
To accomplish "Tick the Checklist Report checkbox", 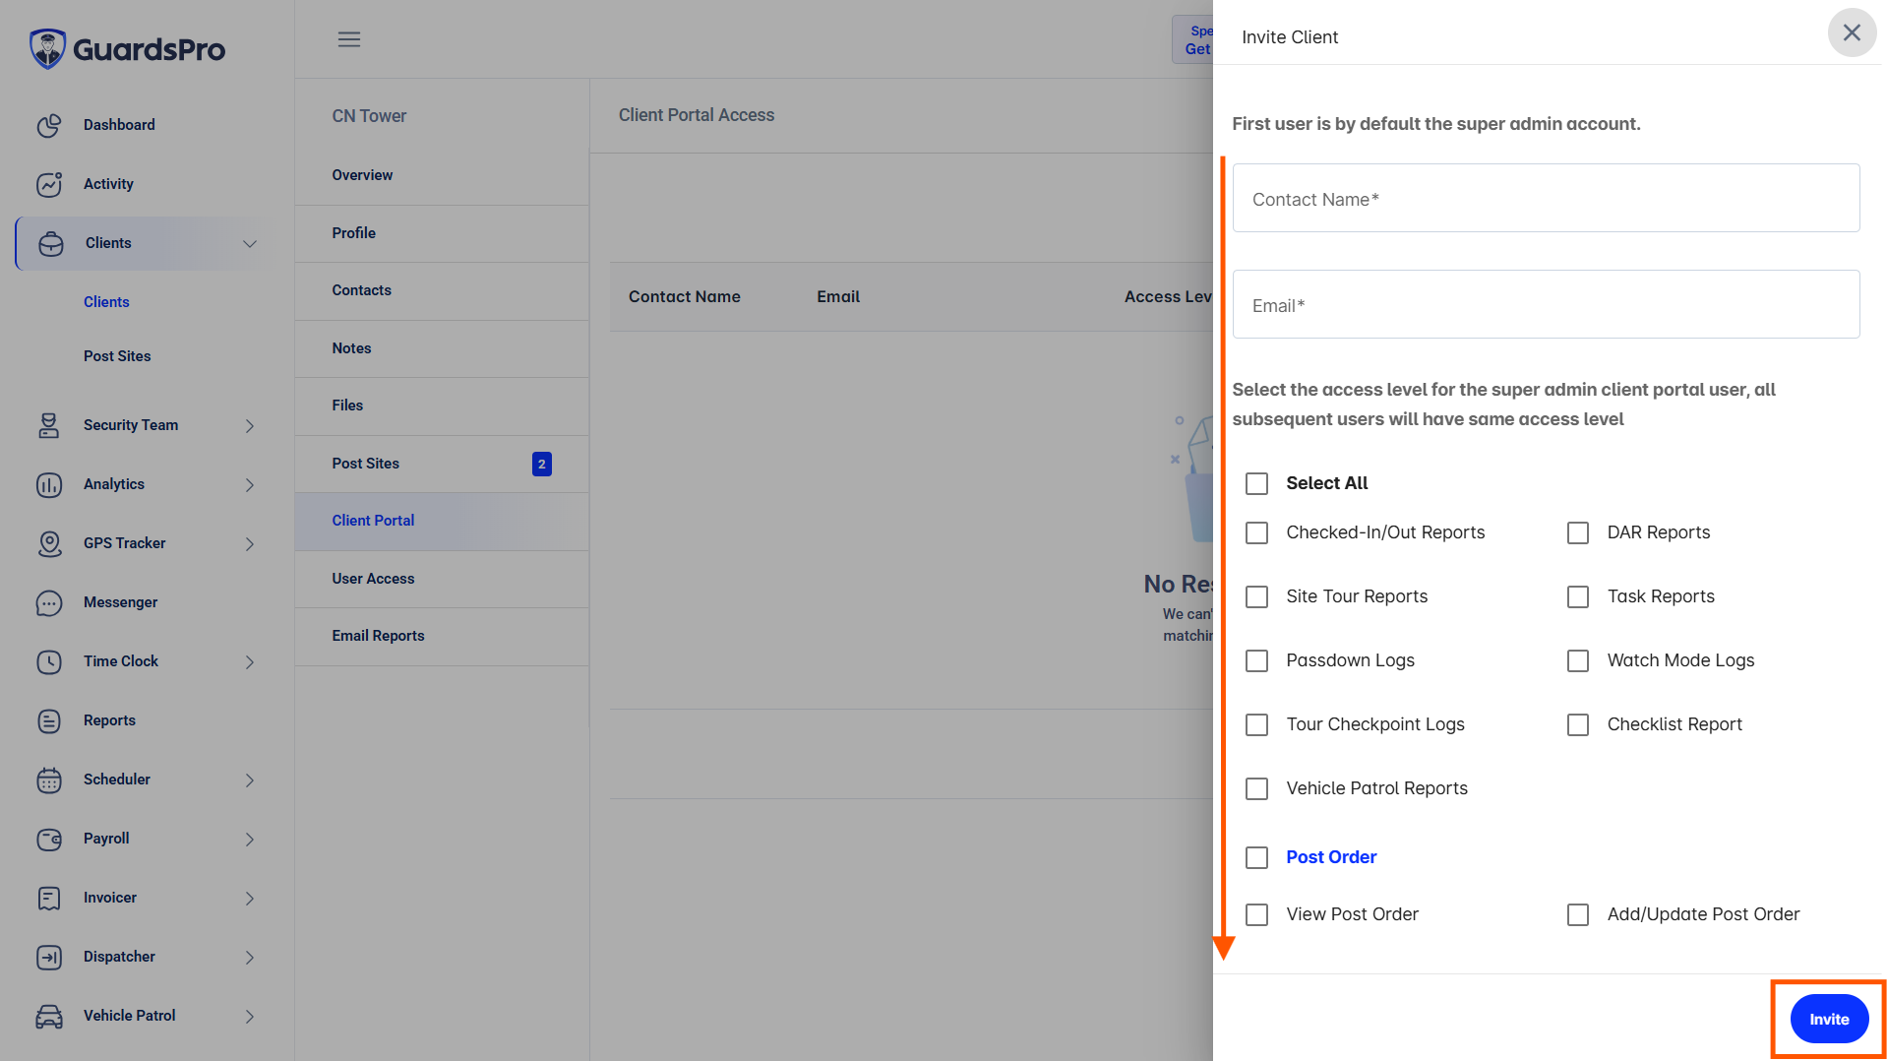I will coord(1578,724).
